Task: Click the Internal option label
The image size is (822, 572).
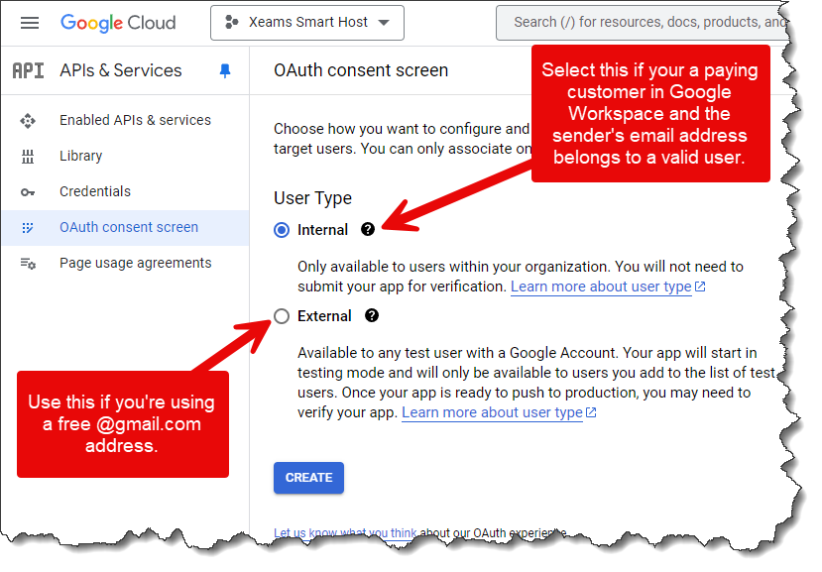Action: point(322,230)
